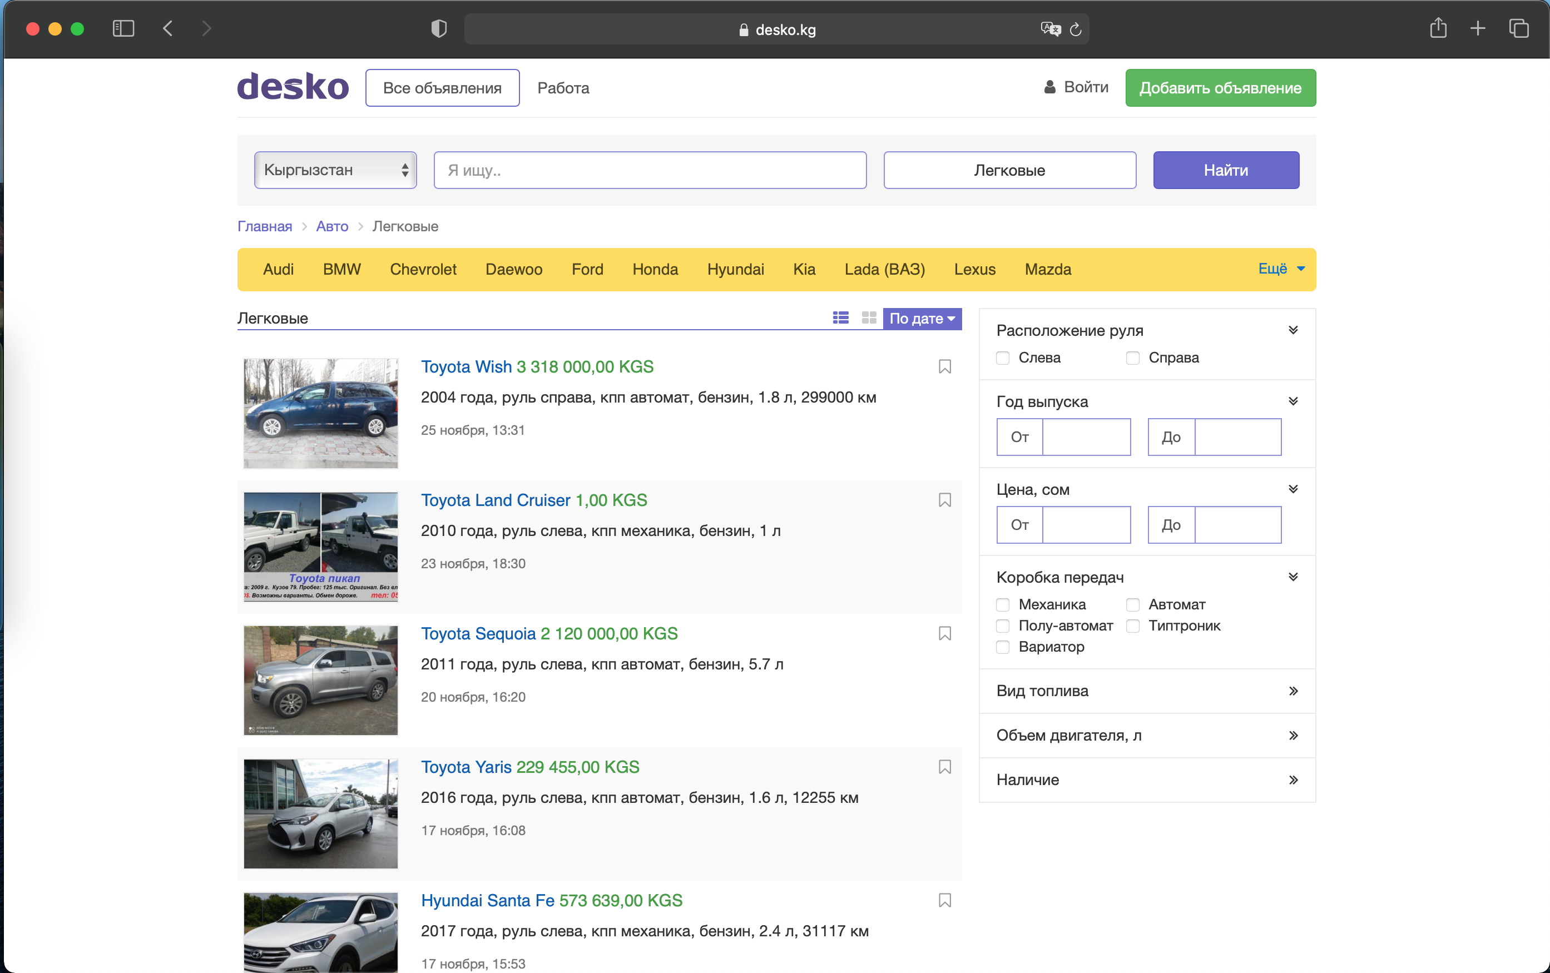Enable the Автомат gearbox filter

click(x=1133, y=605)
